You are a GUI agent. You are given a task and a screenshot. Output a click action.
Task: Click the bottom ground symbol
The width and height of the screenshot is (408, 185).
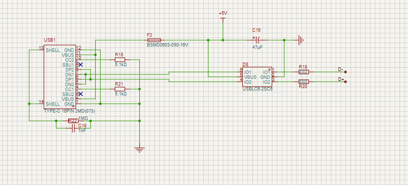(x=139, y=149)
